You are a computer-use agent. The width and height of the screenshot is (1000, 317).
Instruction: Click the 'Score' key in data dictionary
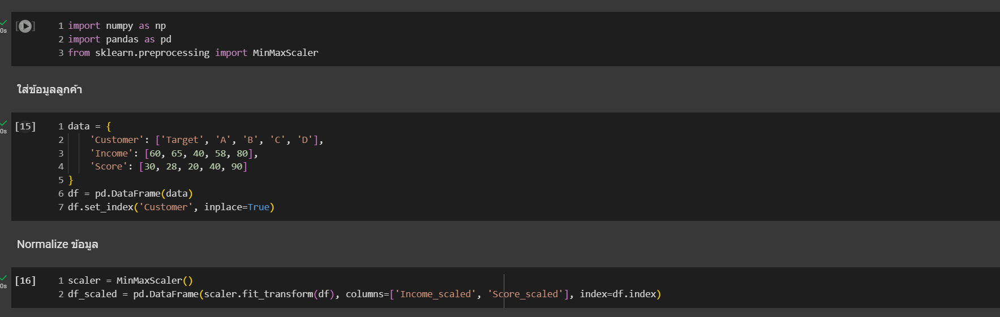click(109, 167)
